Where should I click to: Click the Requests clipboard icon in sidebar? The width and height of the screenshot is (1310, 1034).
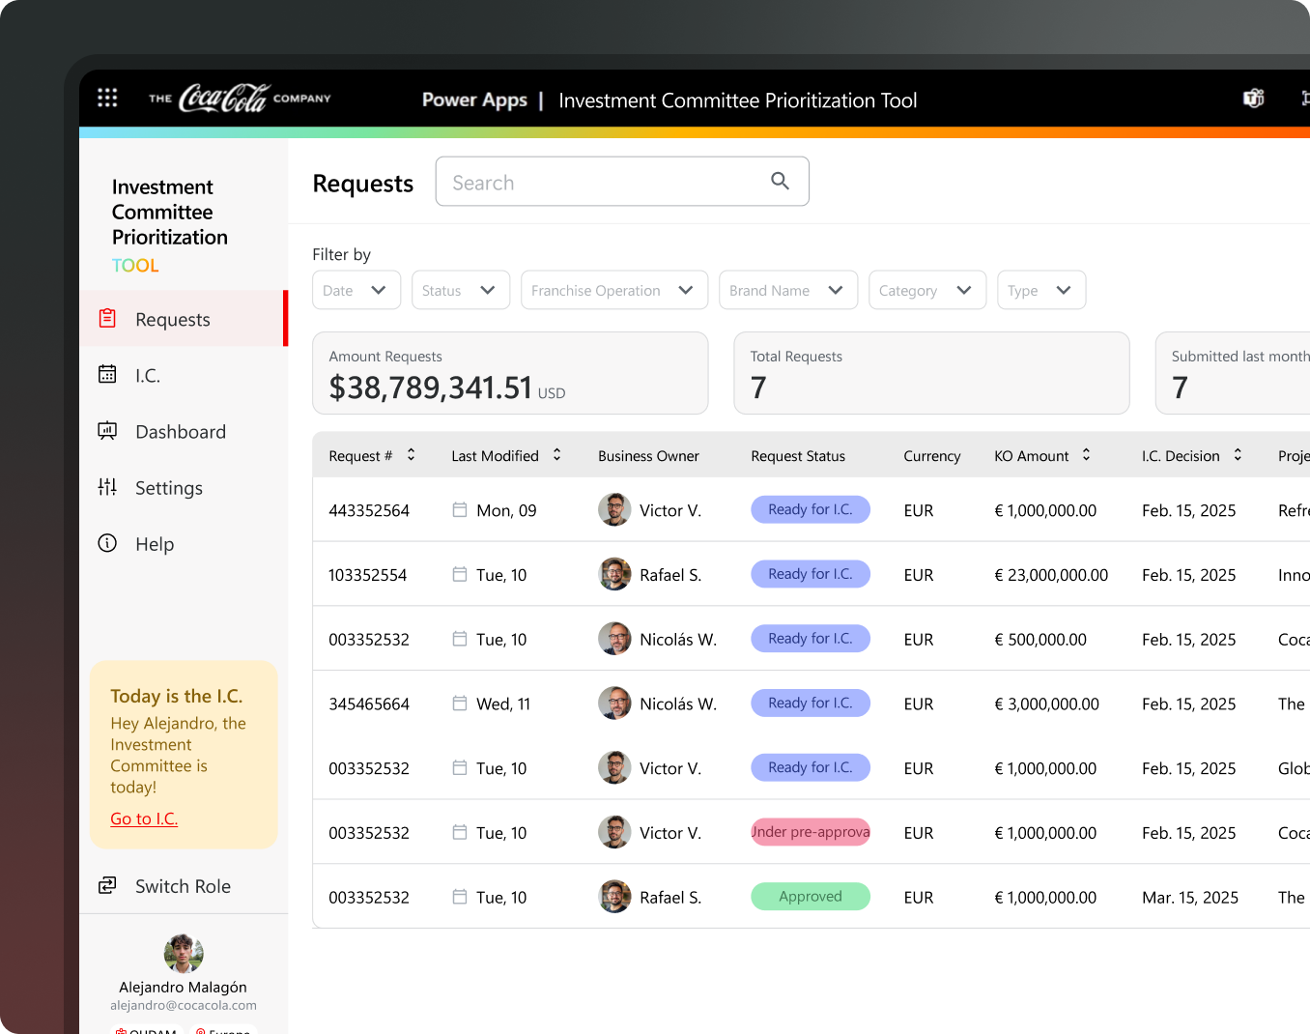(x=107, y=318)
